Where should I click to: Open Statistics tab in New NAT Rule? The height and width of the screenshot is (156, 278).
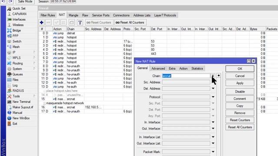tap(197, 68)
